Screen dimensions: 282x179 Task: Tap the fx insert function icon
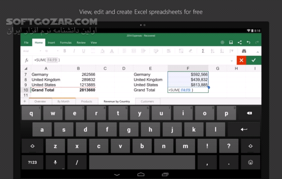coord(27,60)
